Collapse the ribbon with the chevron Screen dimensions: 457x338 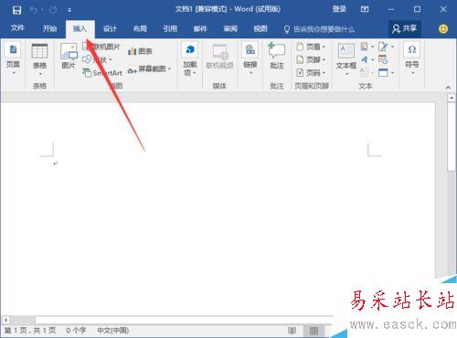448,87
